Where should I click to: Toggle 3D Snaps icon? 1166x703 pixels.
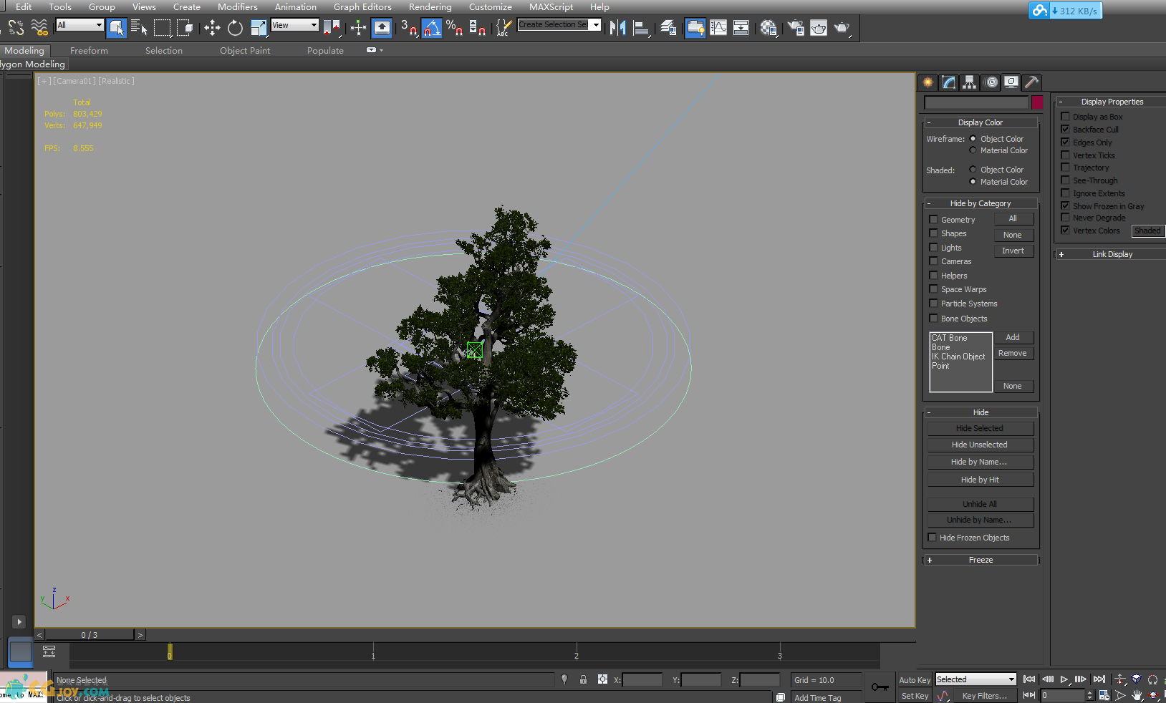(x=409, y=28)
